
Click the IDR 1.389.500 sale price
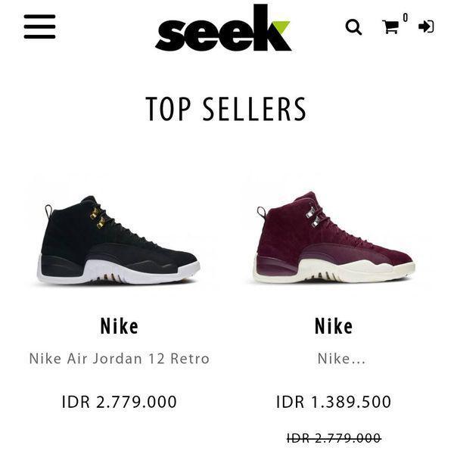(334, 402)
